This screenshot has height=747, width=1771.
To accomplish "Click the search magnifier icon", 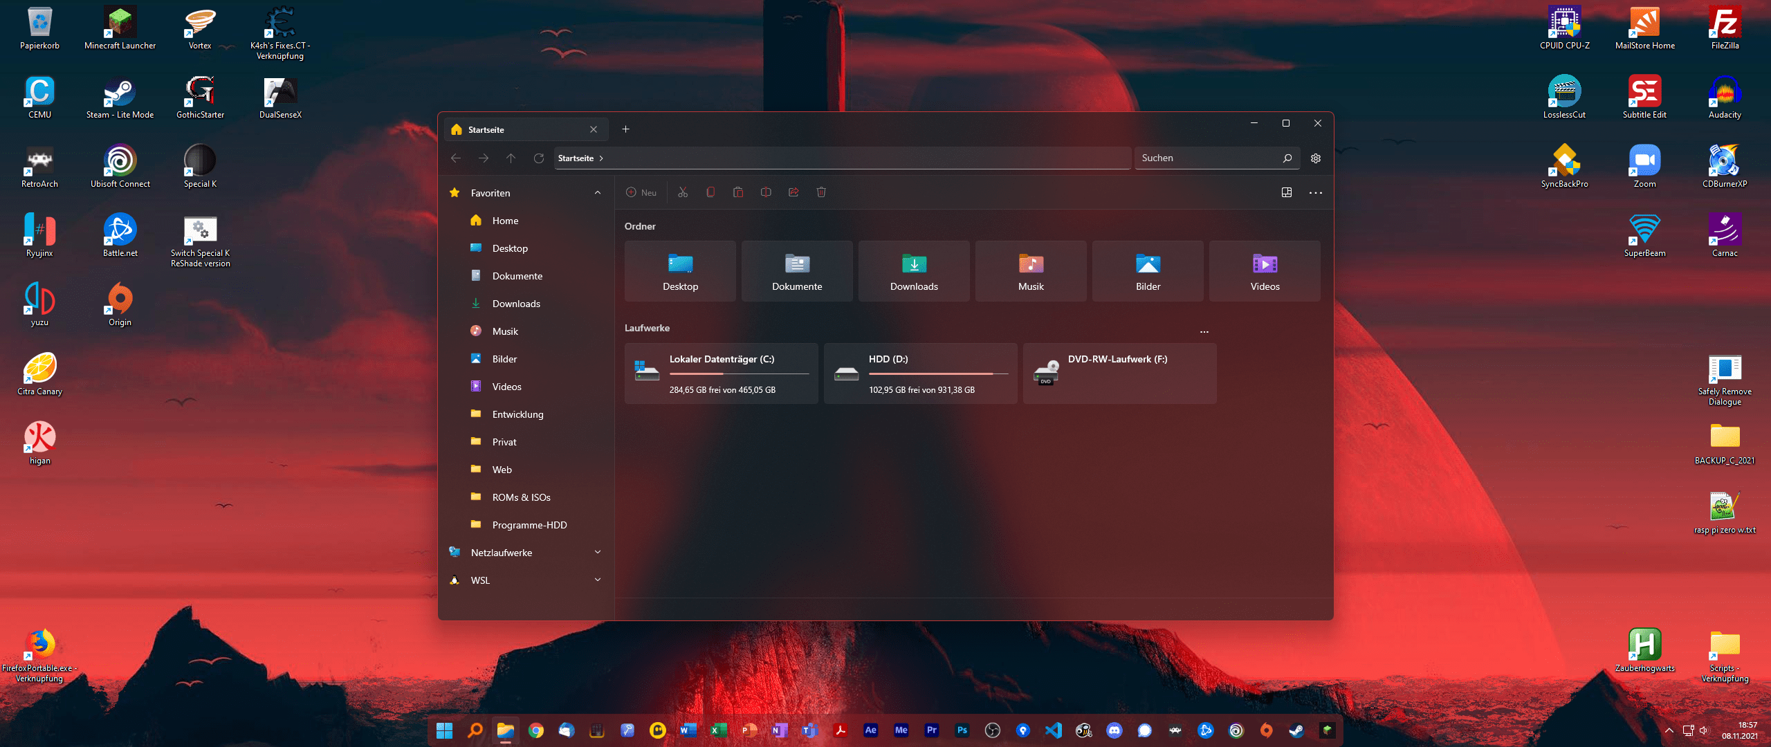I will 1287,158.
